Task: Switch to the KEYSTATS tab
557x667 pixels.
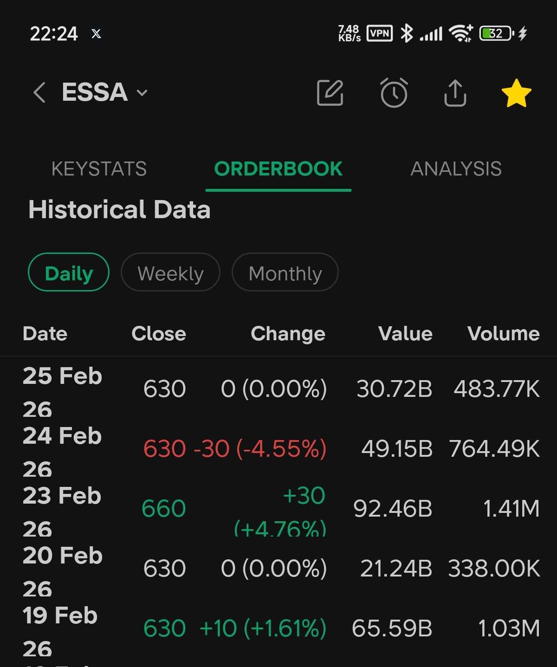Action: [99, 169]
